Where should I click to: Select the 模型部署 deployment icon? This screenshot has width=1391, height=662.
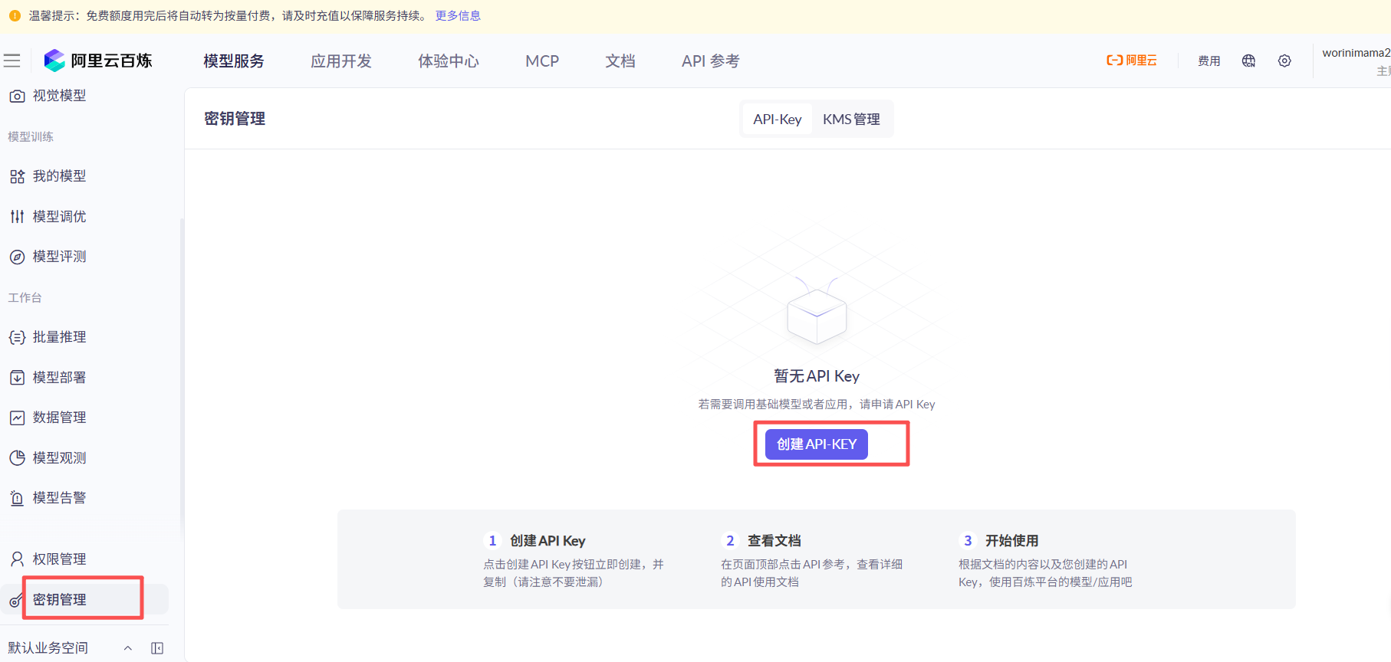click(17, 378)
